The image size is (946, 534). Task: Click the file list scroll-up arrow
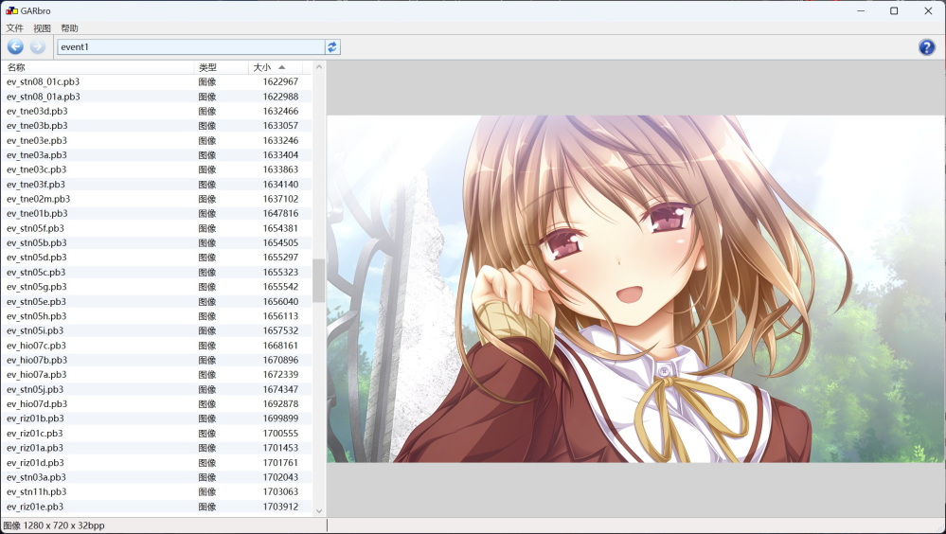319,67
